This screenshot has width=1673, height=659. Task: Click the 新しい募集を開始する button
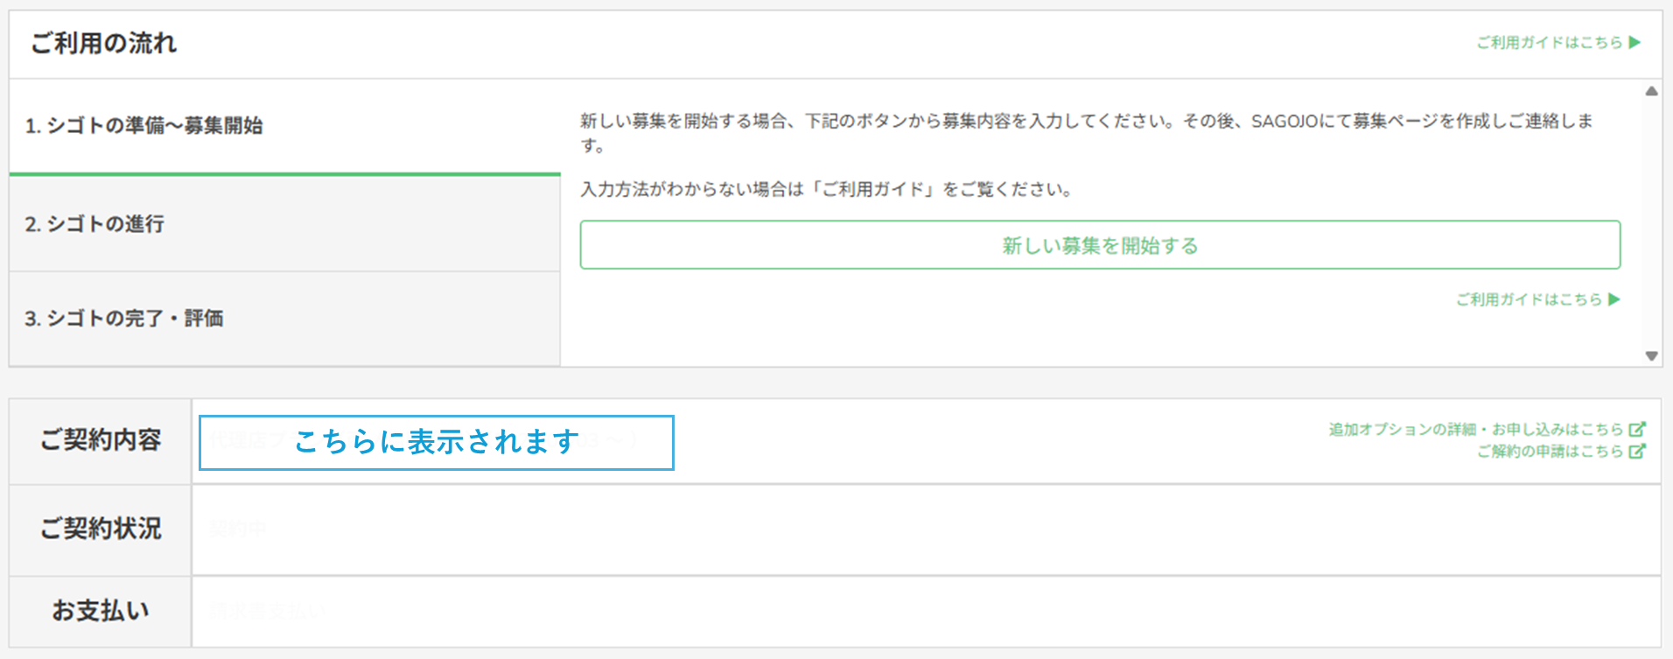1100,245
